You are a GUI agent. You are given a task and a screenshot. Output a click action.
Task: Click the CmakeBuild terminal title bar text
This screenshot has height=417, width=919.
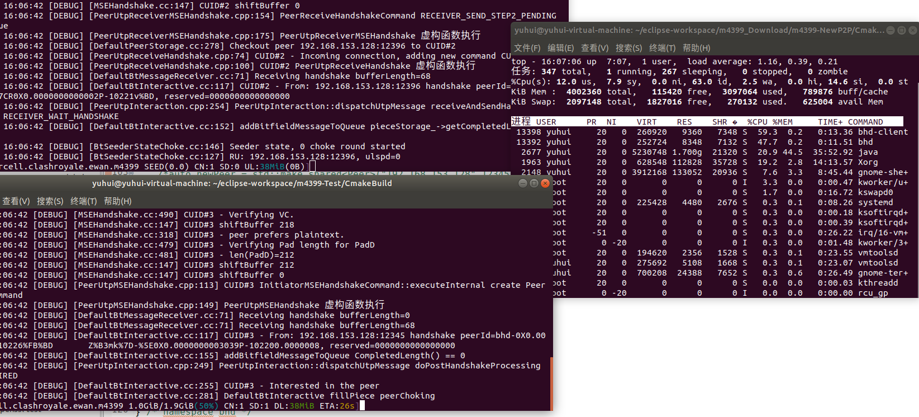(x=242, y=183)
